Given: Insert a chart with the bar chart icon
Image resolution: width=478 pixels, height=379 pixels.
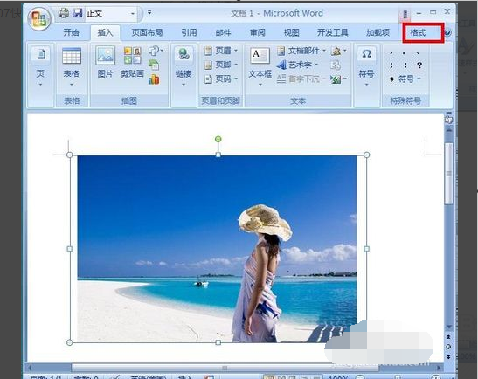Looking at the screenshot, I should pos(154,79).
